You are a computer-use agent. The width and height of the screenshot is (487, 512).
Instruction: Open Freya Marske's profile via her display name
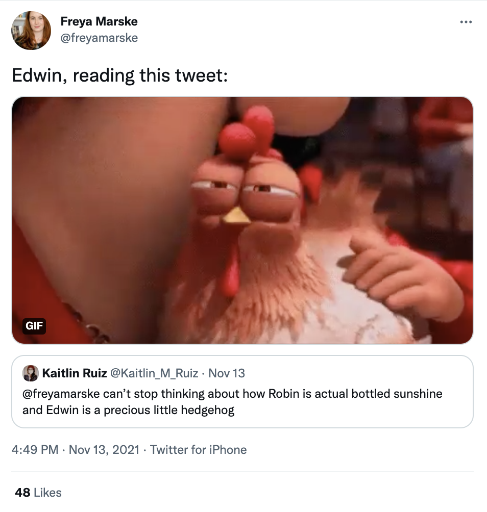99,21
